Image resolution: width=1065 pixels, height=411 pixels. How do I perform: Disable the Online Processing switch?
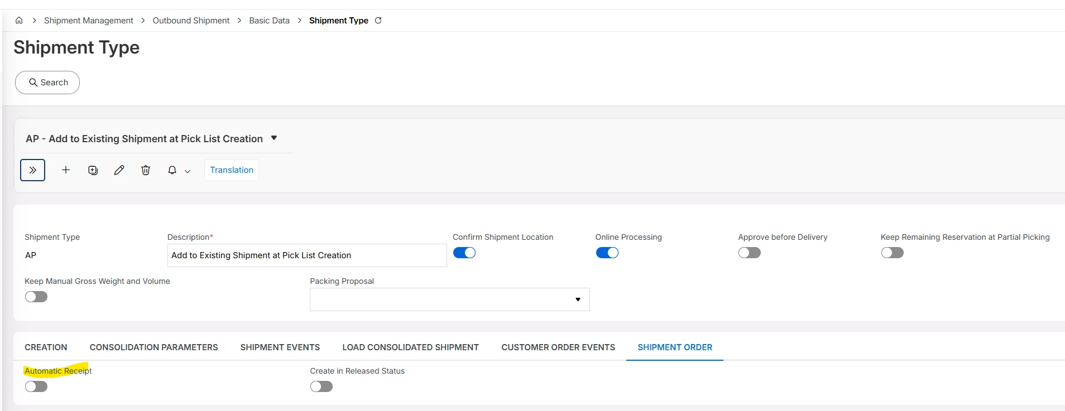[x=607, y=253]
